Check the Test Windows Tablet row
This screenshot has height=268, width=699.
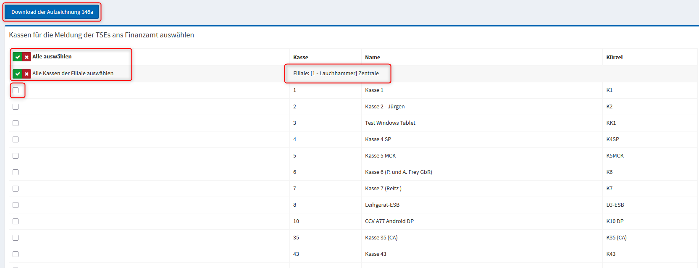point(16,123)
